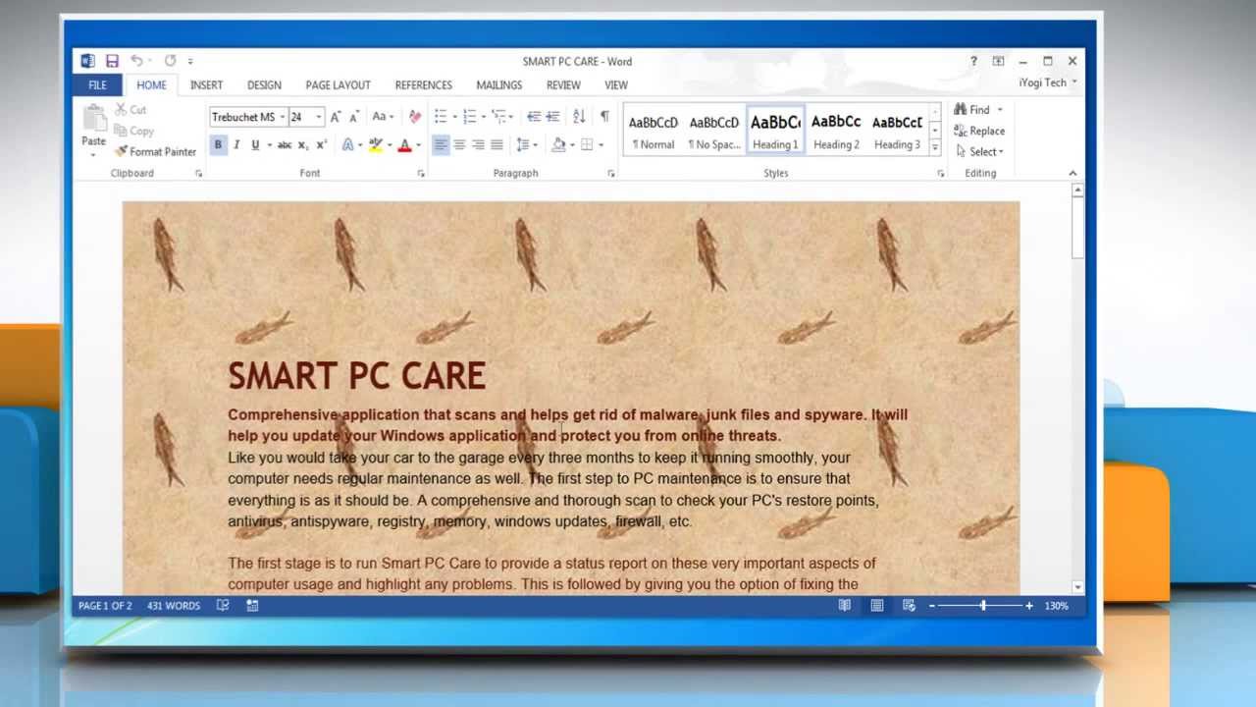Open the Text Effects glowing A icon
The width and height of the screenshot is (1256, 707).
pos(347,145)
